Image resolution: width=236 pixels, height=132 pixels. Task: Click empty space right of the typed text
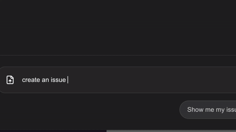click(147, 80)
